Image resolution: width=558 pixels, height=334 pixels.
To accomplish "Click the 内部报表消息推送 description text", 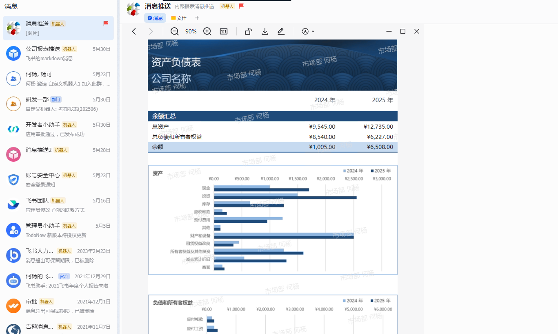I will [x=194, y=7].
